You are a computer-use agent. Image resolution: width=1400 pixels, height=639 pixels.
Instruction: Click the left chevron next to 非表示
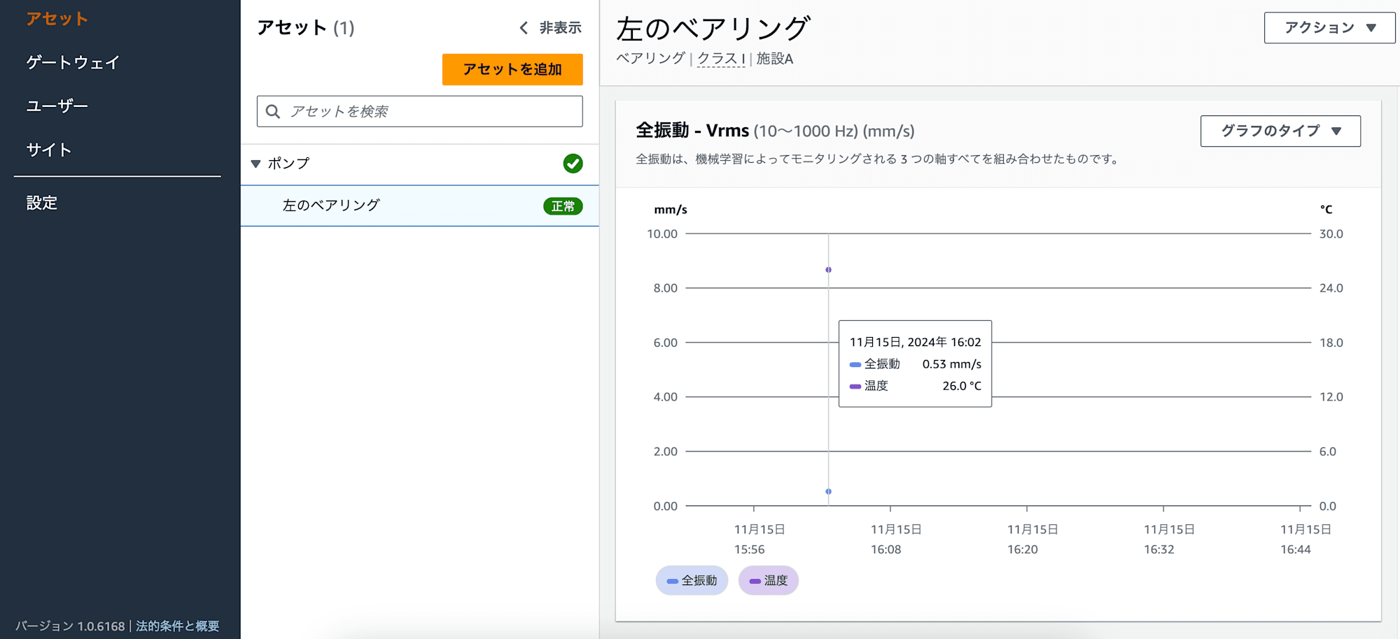point(524,28)
